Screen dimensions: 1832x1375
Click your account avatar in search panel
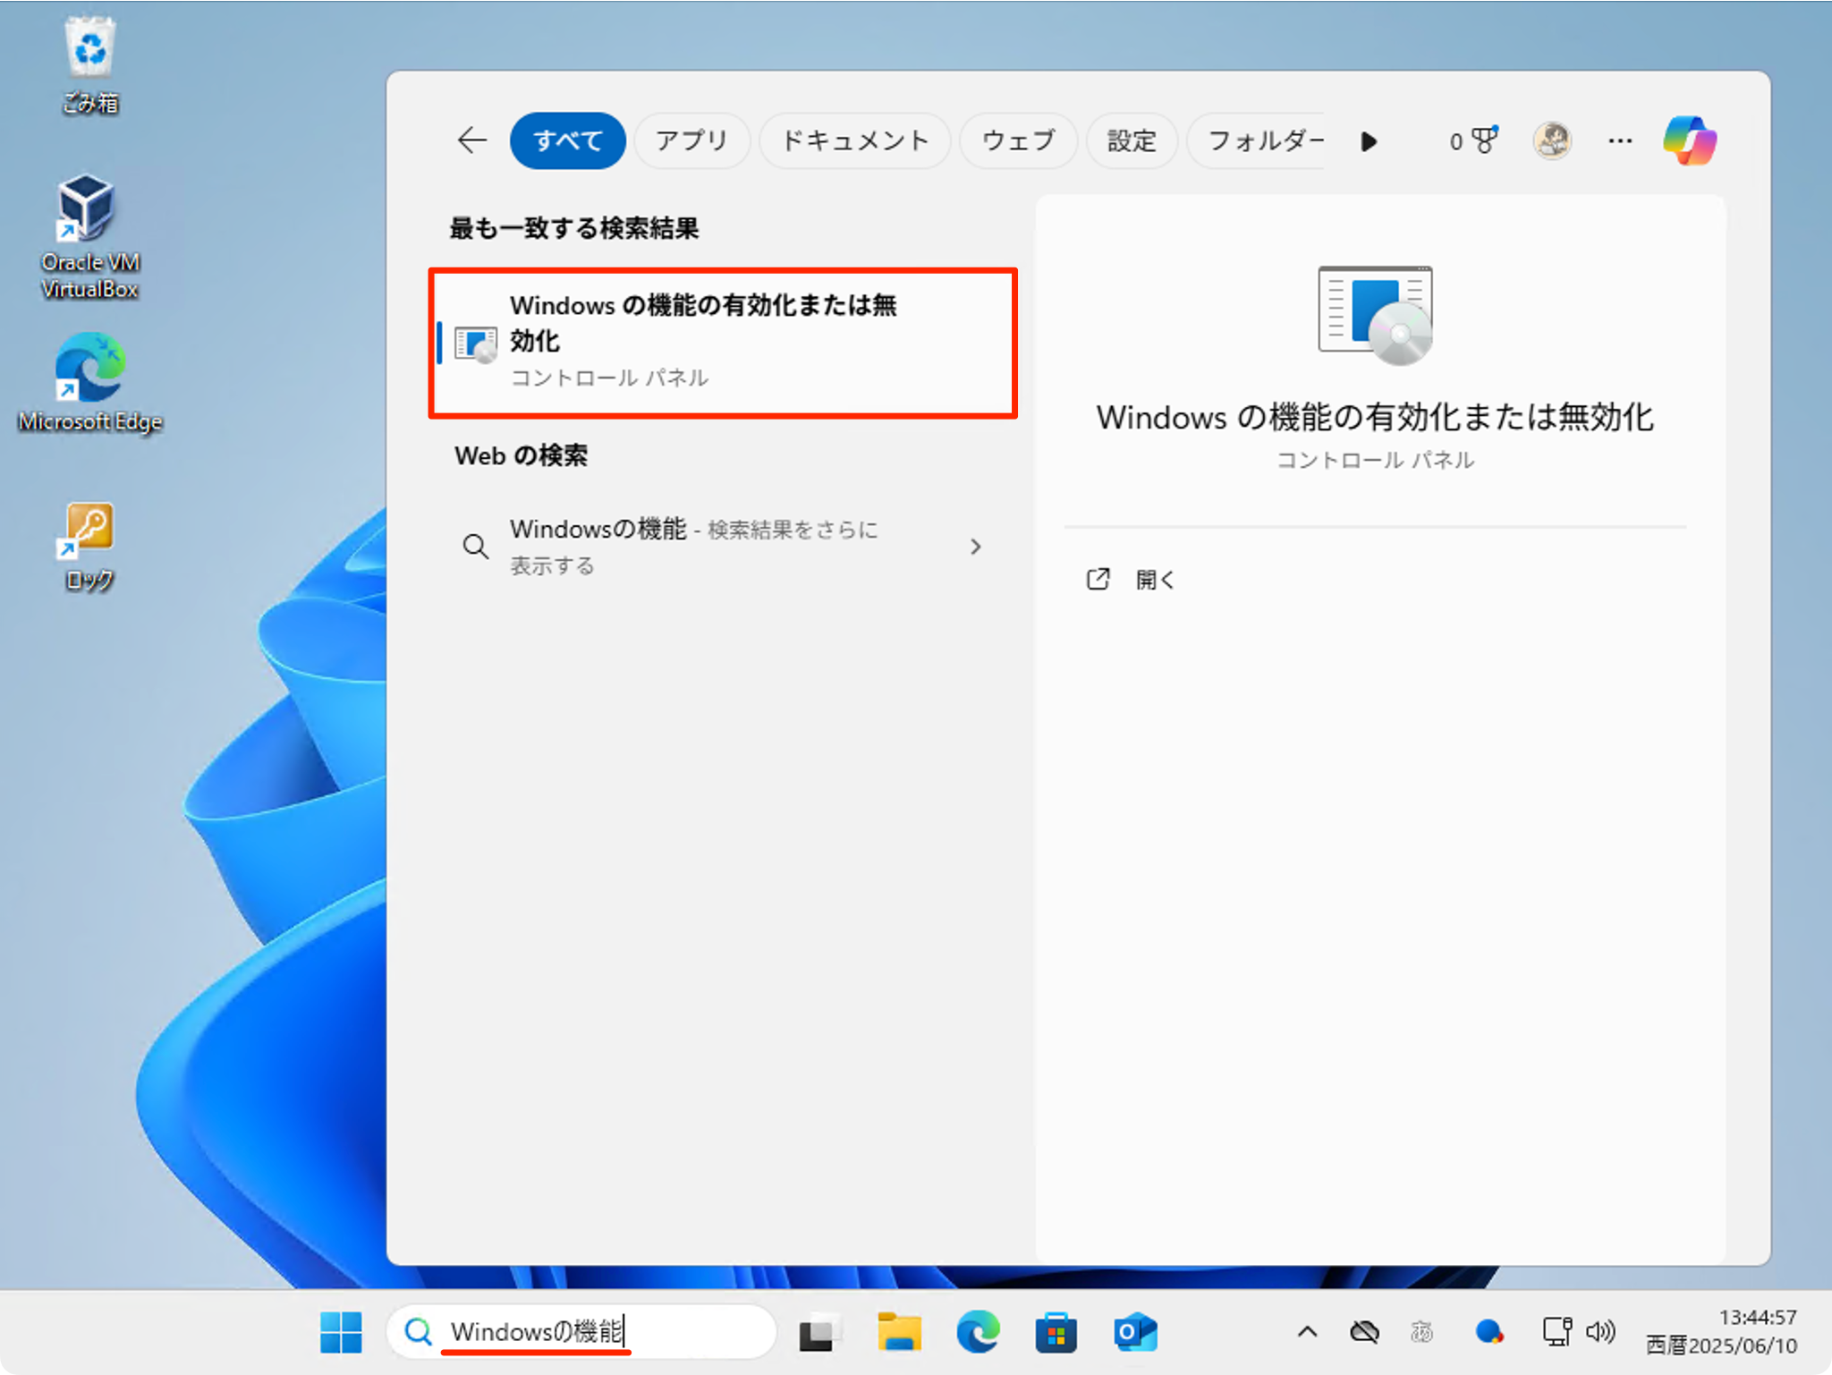coord(1552,140)
